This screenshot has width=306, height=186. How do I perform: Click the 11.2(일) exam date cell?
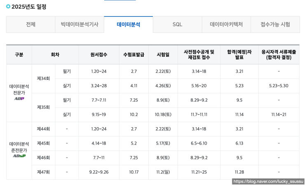(163, 172)
